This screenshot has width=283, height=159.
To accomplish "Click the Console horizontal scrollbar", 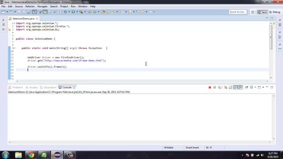I will click(140, 142).
